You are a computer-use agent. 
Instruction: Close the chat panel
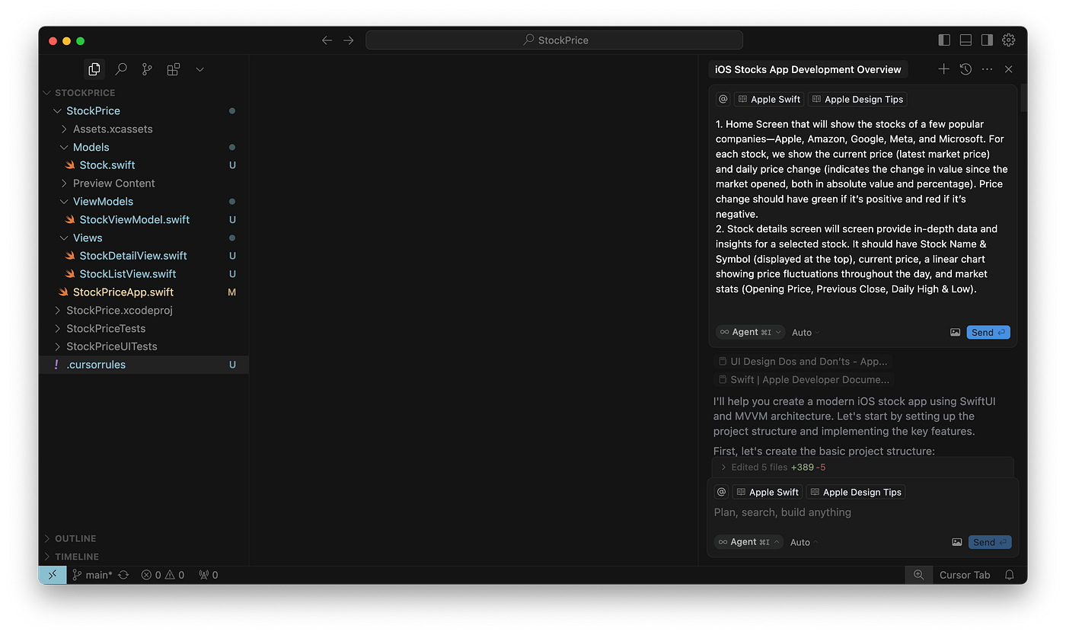[1009, 69]
